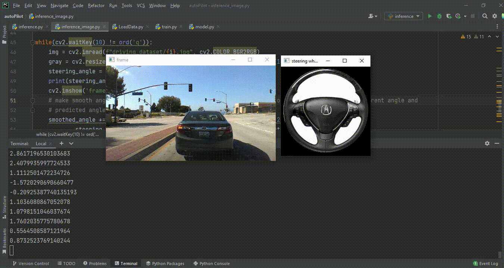Click line number 51 in gutter
The image size is (504, 268).
pos(13,100)
